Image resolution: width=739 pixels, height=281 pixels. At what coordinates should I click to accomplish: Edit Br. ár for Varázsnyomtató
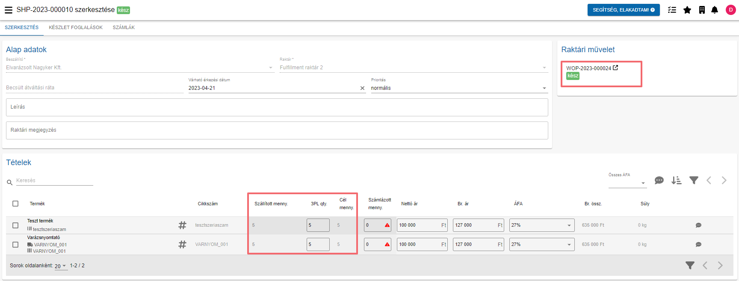(478, 245)
